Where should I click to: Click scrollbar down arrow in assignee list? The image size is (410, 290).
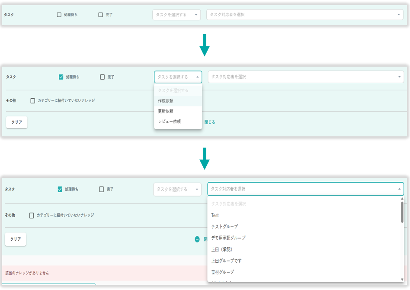tap(402, 279)
